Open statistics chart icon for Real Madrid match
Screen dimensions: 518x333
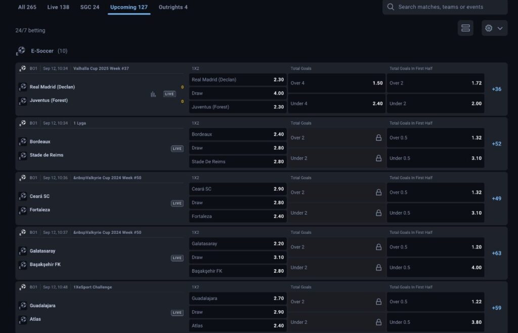tap(153, 94)
